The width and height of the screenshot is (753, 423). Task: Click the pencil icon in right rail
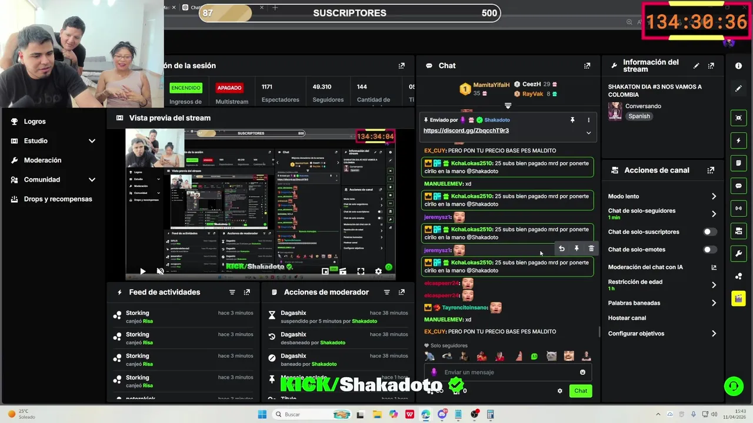point(738,89)
